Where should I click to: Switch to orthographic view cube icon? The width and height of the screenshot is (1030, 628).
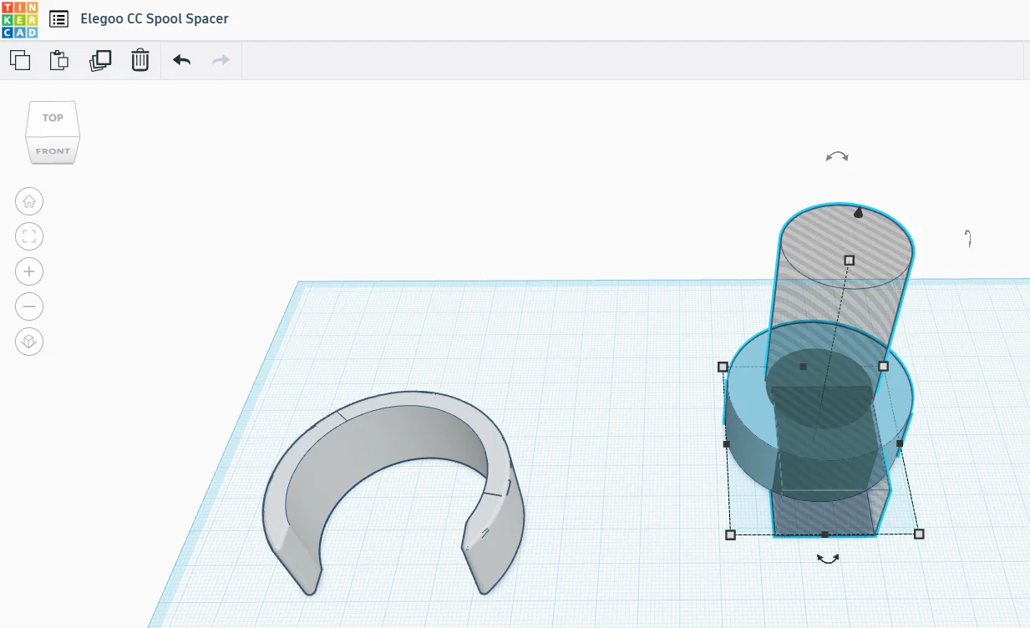click(x=29, y=342)
